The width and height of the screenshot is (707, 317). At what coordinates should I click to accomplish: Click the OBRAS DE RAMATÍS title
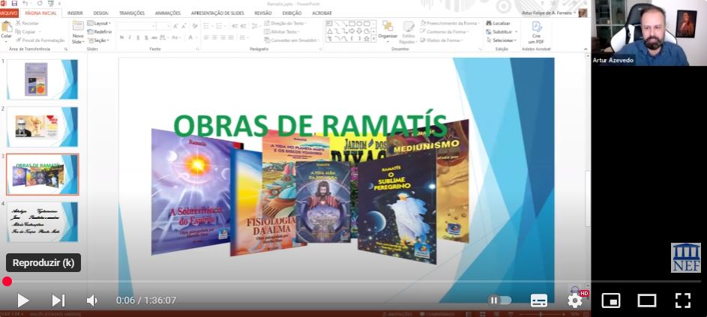click(310, 126)
